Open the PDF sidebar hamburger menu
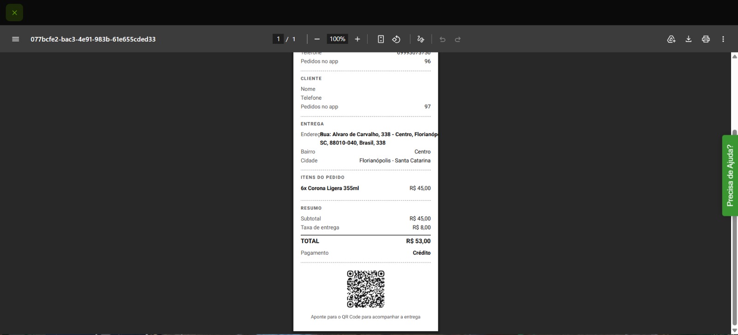This screenshot has width=738, height=335. click(15, 39)
